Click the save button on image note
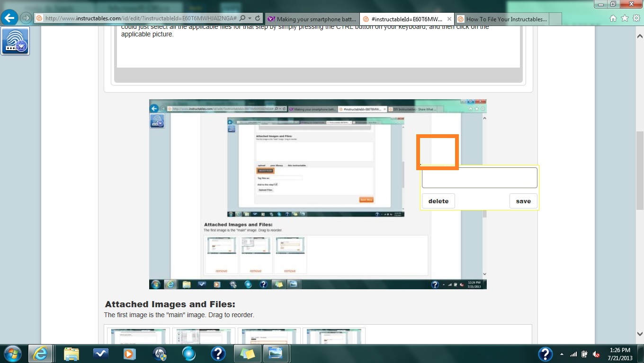 523,201
